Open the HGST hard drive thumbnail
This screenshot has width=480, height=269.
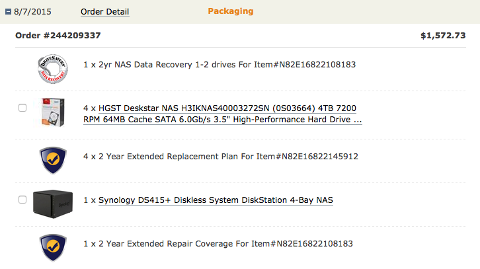click(x=54, y=113)
